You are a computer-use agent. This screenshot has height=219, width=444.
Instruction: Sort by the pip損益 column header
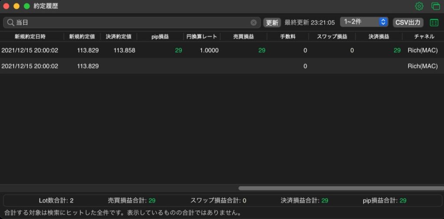pos(160,36)
